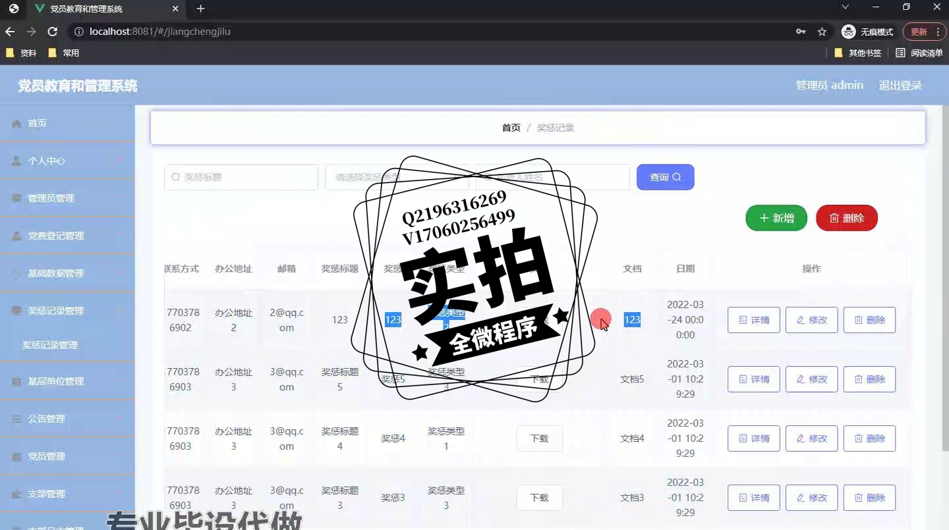
Task: Open 详情 for 2022-03-24 row
Action: tap(754, 320)
